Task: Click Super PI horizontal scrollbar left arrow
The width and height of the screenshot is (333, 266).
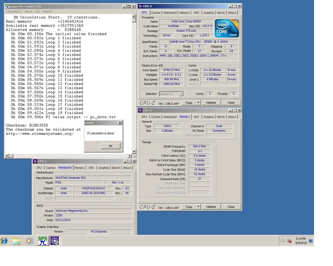Action: click(x=7, y=156)
